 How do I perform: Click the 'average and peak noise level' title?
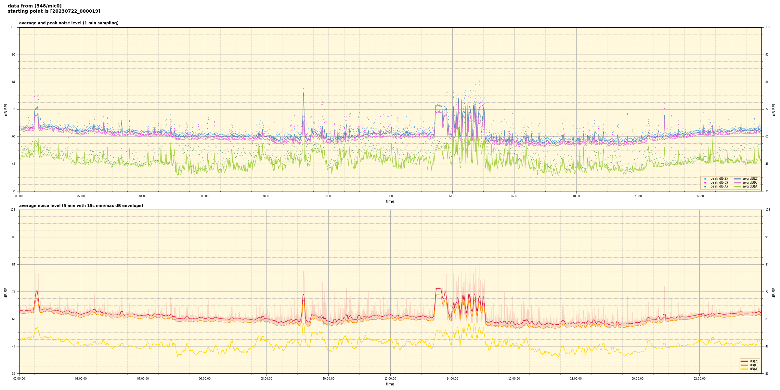(69, 23)
